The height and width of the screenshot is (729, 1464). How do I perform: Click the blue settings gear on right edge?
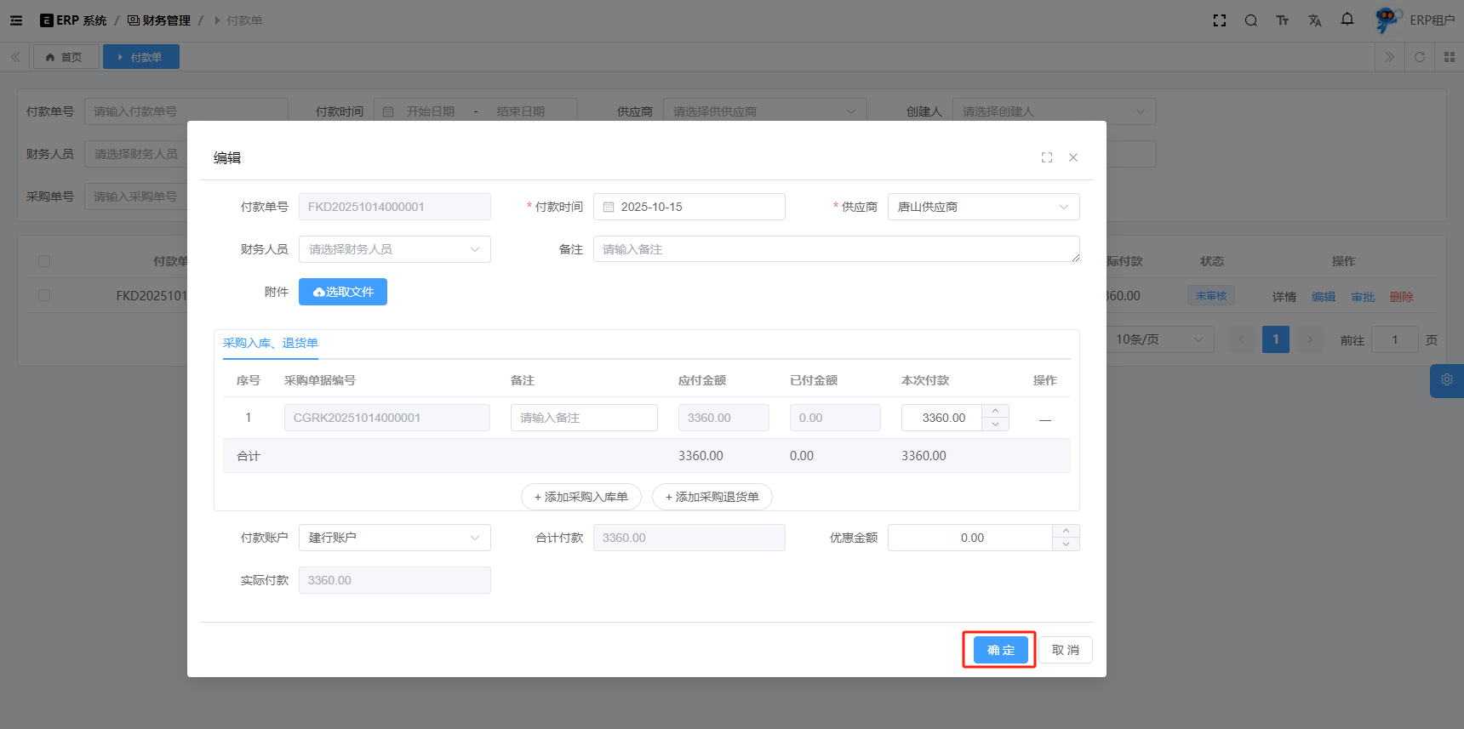point(1446,380)
